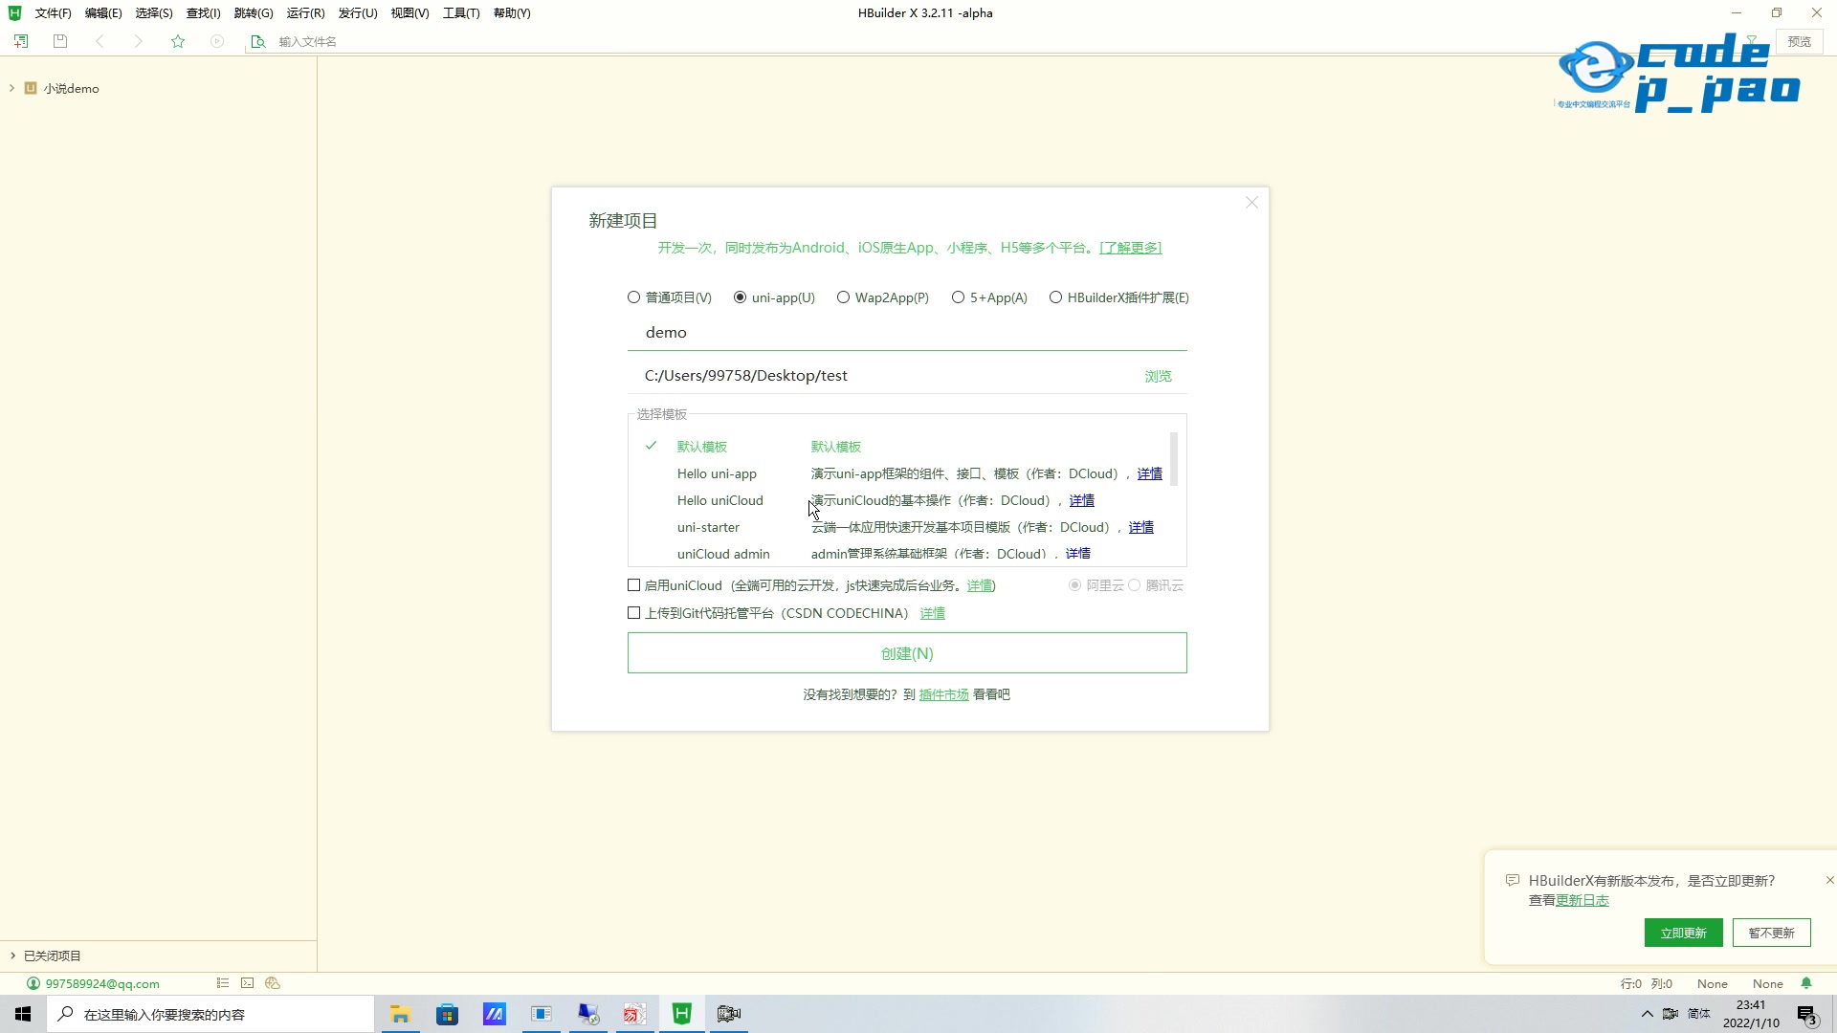The image size is (1837, 1033).
Task: Click the bookmark star icon
Action: [178, 41]
